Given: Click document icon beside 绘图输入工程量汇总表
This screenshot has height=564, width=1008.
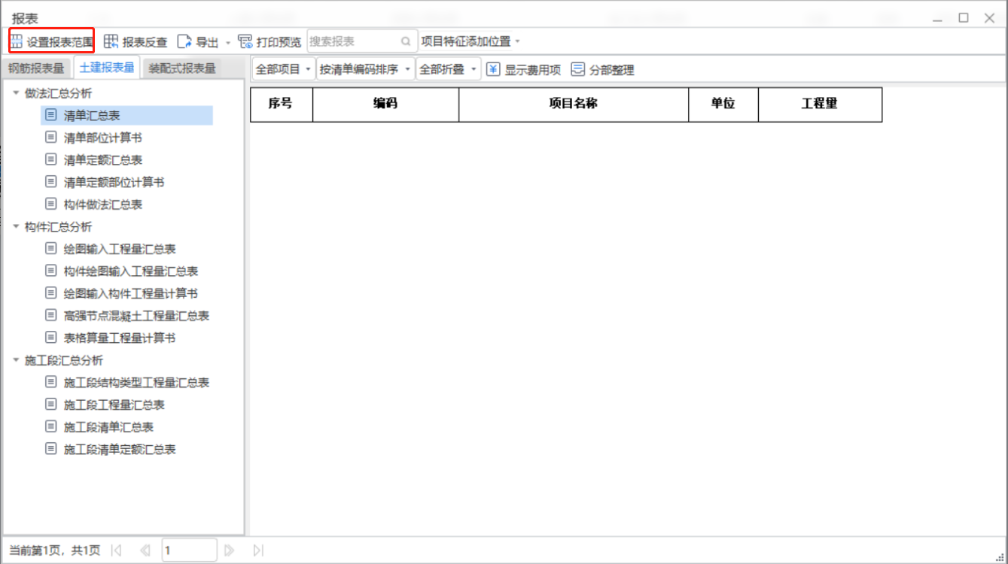Looking at the screenshot, I should click(x=51, y=248).
